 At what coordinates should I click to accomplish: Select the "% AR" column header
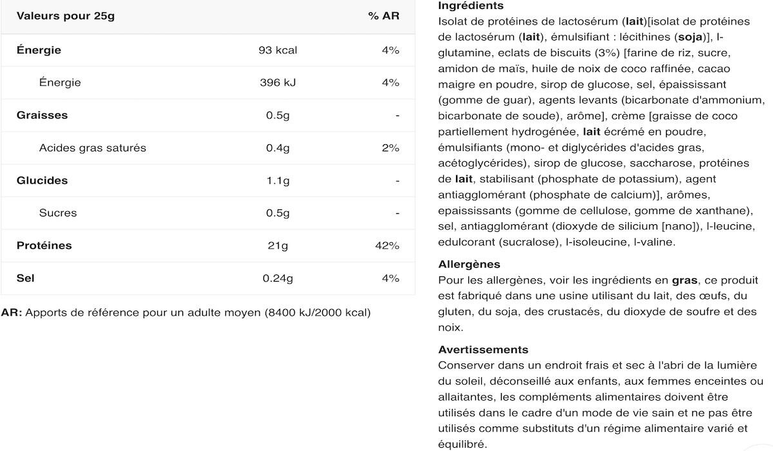383,16
